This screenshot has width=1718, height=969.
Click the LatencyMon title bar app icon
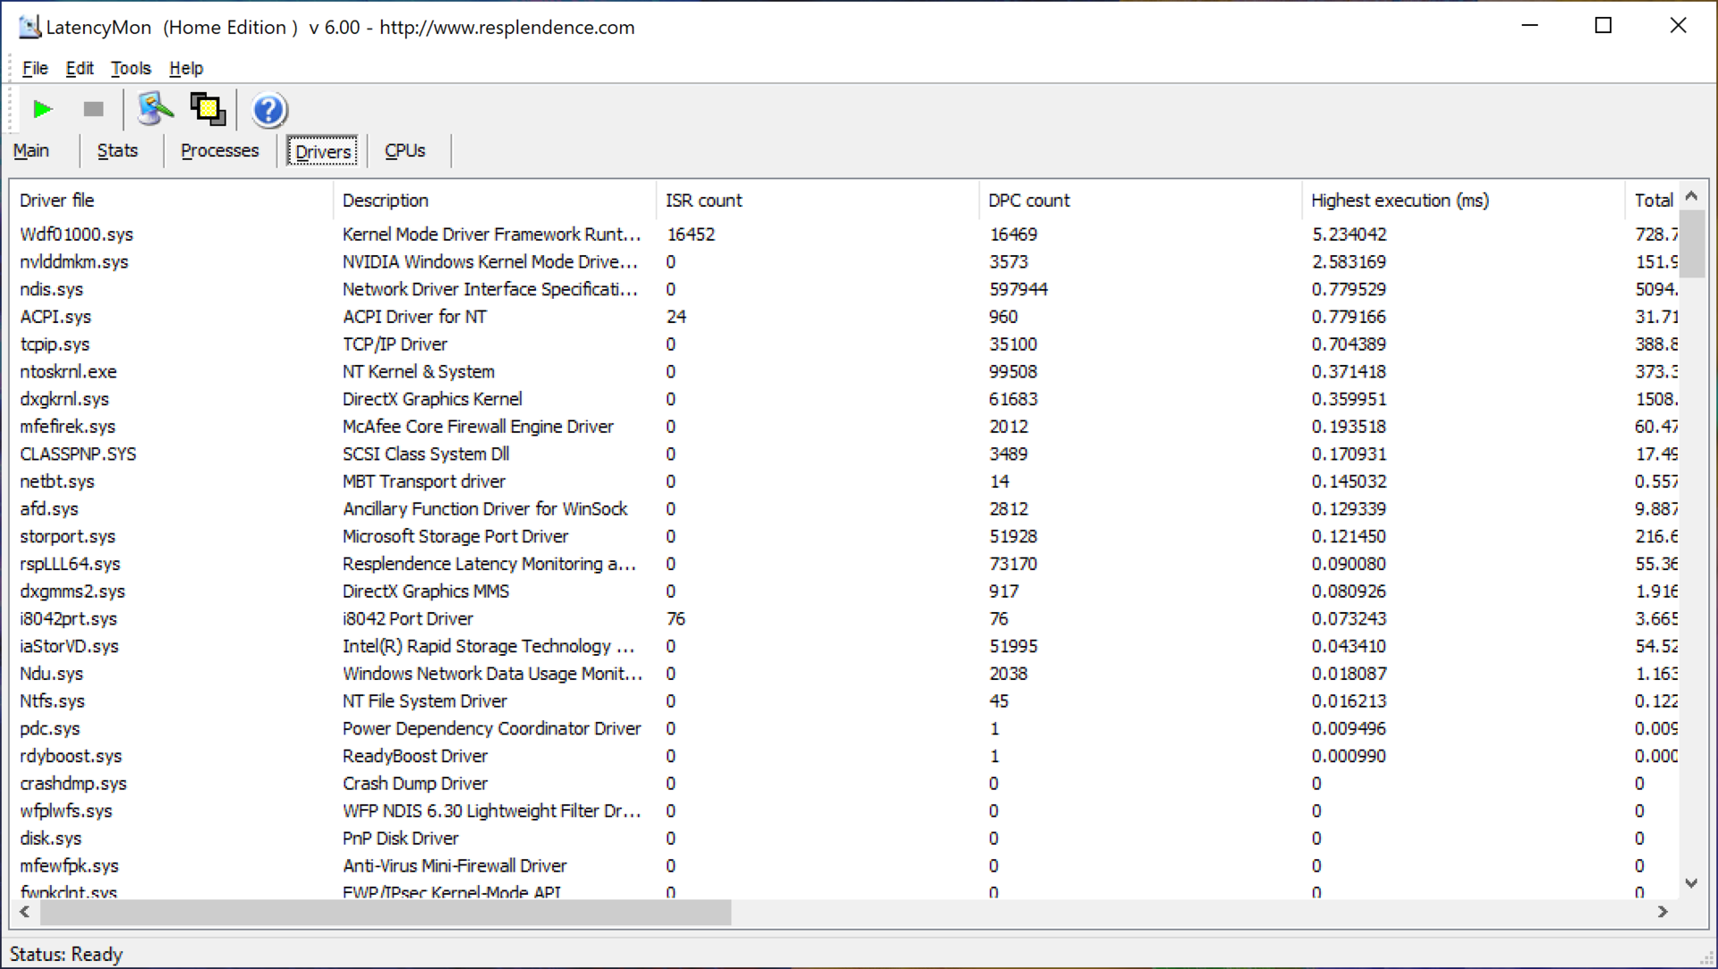point(30,27)
